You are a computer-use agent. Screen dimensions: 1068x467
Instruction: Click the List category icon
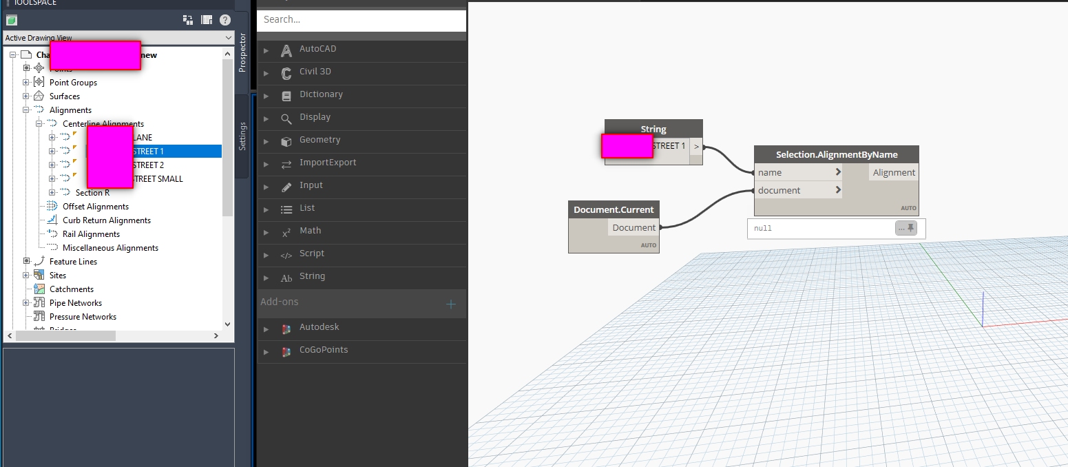click(x=286, y=209)
